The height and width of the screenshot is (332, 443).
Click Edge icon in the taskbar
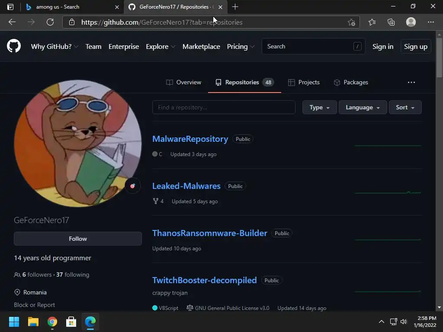90,322
